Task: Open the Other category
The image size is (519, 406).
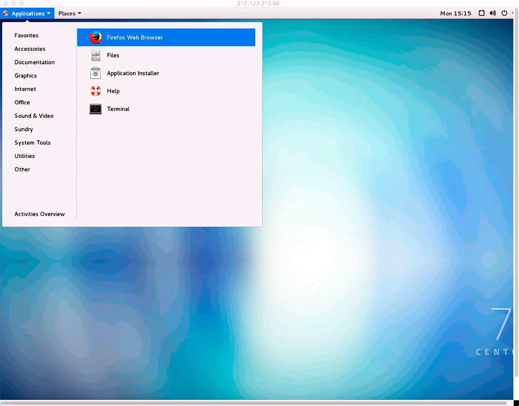Action: pos(22,169)
